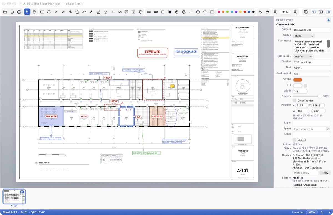Screen dimensions: 333x215
Task: Select the Aa text tool
Action: pos(120,12)
